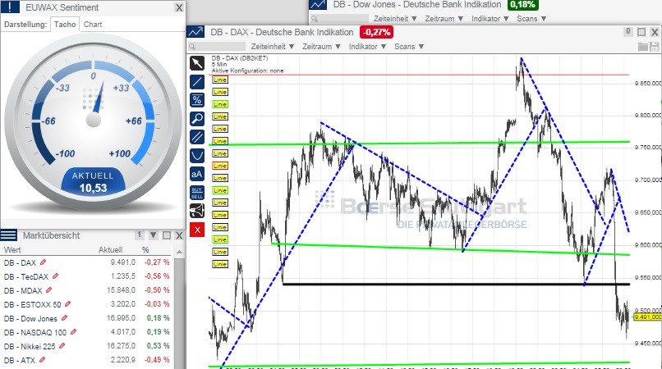Maximize the DB - DAX chart window
This screenshot has width=662, height=369.
point(641,32)
